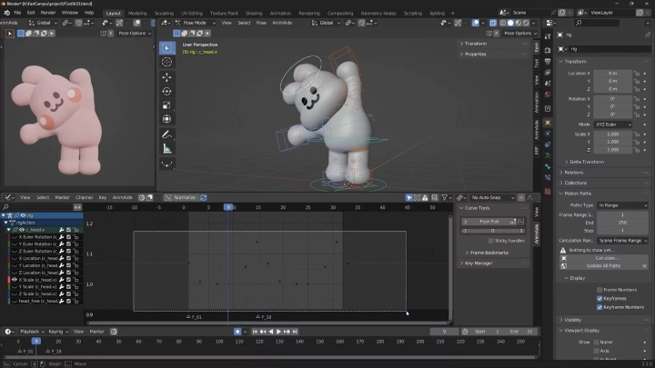This screenshot has width=655, height=368.
Task: Select the Transform tool in viewport toolbar
Action: click(x=166, y=119)
